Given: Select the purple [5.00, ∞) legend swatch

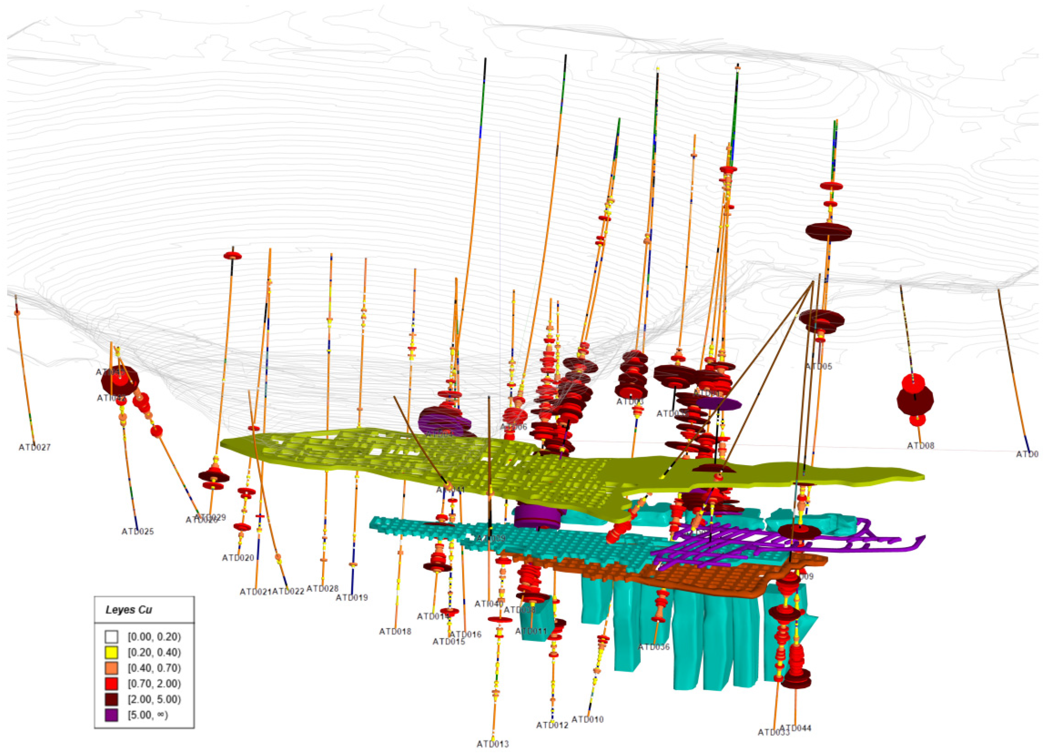Looking at the screenshot, I should 111,715.
